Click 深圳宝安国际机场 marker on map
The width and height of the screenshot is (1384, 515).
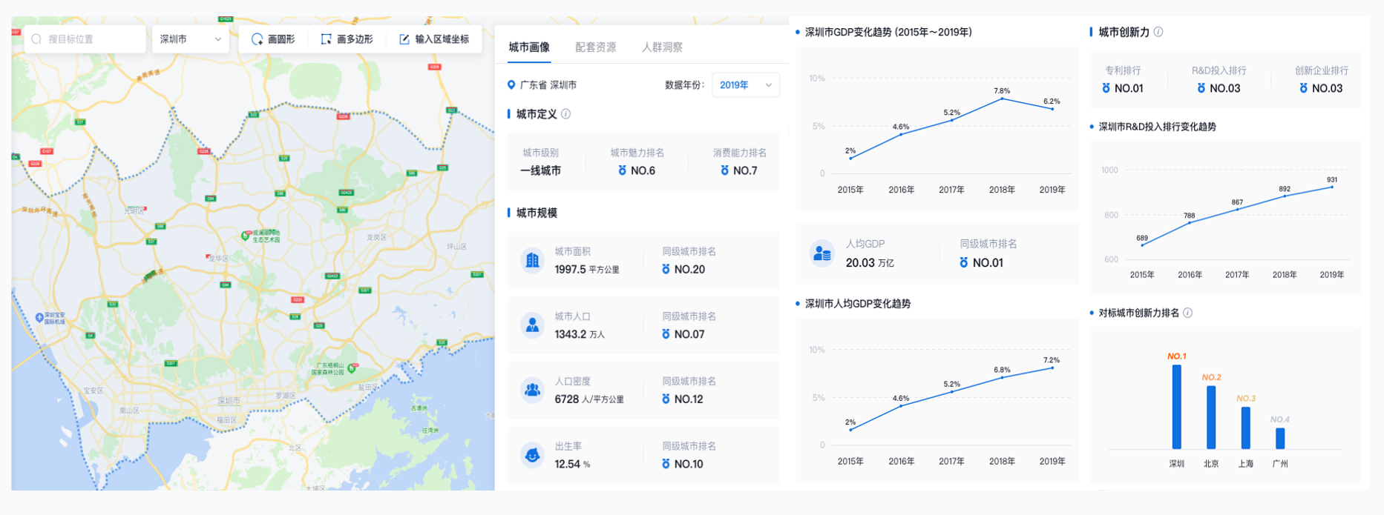point(39,317)
